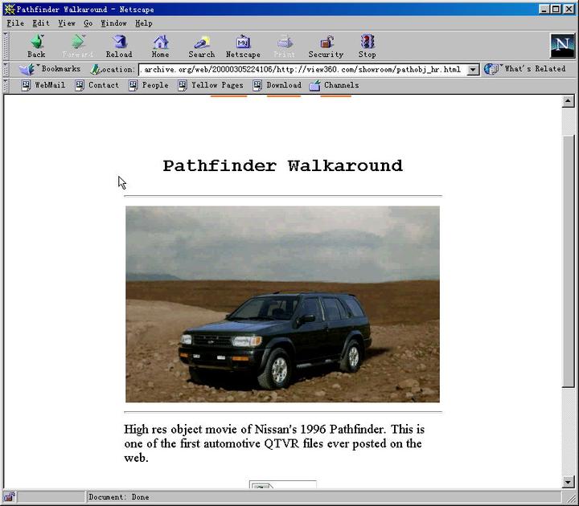Open the What's Related menu

coord(526,69)
